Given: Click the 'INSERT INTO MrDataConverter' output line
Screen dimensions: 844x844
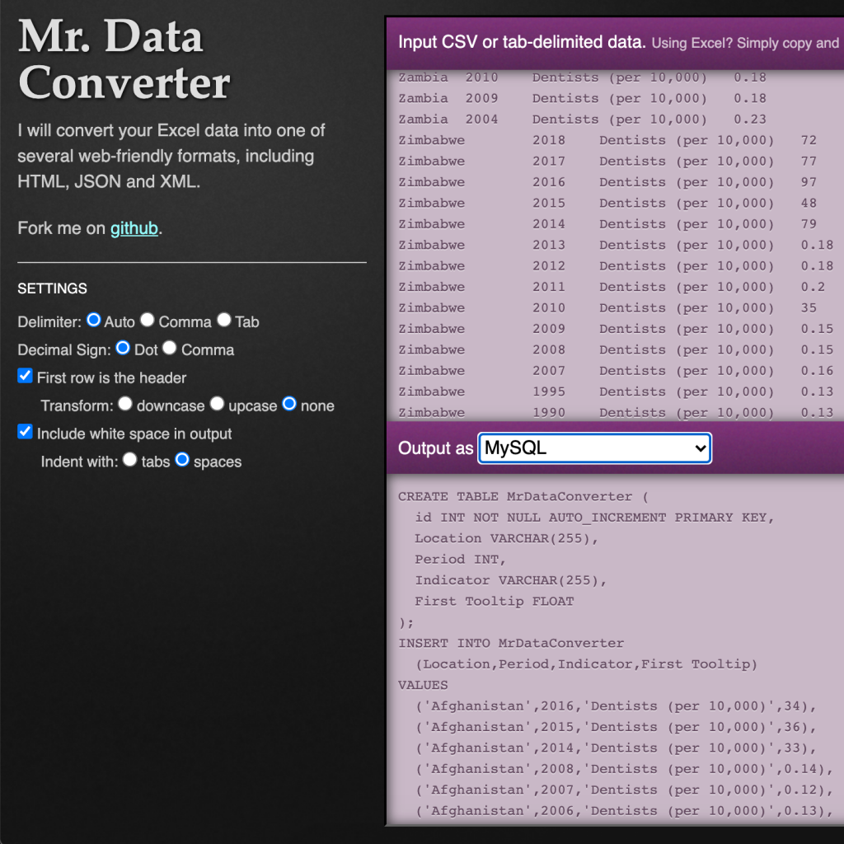Looking at the screenshot, I should pyautogui.click(x=511, y=644).
